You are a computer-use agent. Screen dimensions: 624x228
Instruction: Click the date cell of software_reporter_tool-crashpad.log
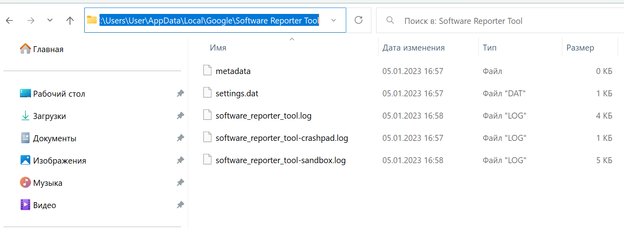tap(413, 138)
